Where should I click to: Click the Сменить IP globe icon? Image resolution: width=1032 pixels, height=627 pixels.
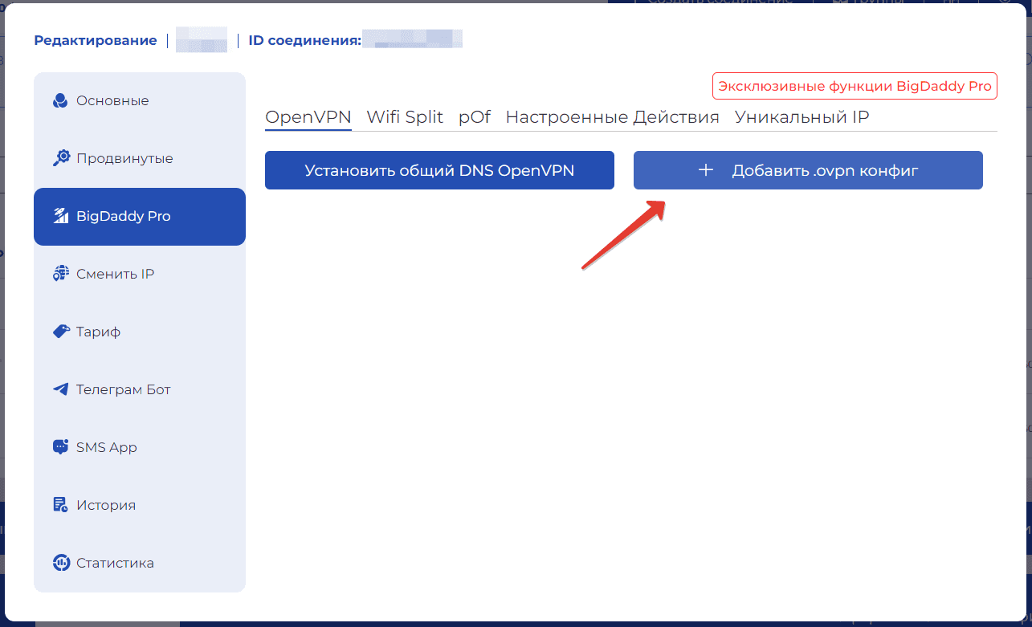tap(61, 275)
